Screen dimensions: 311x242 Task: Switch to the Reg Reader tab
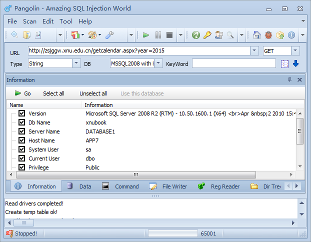pos(219,186)
